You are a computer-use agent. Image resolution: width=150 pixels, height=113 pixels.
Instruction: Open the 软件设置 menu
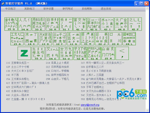pyautogui.click(x=48, y=8)
